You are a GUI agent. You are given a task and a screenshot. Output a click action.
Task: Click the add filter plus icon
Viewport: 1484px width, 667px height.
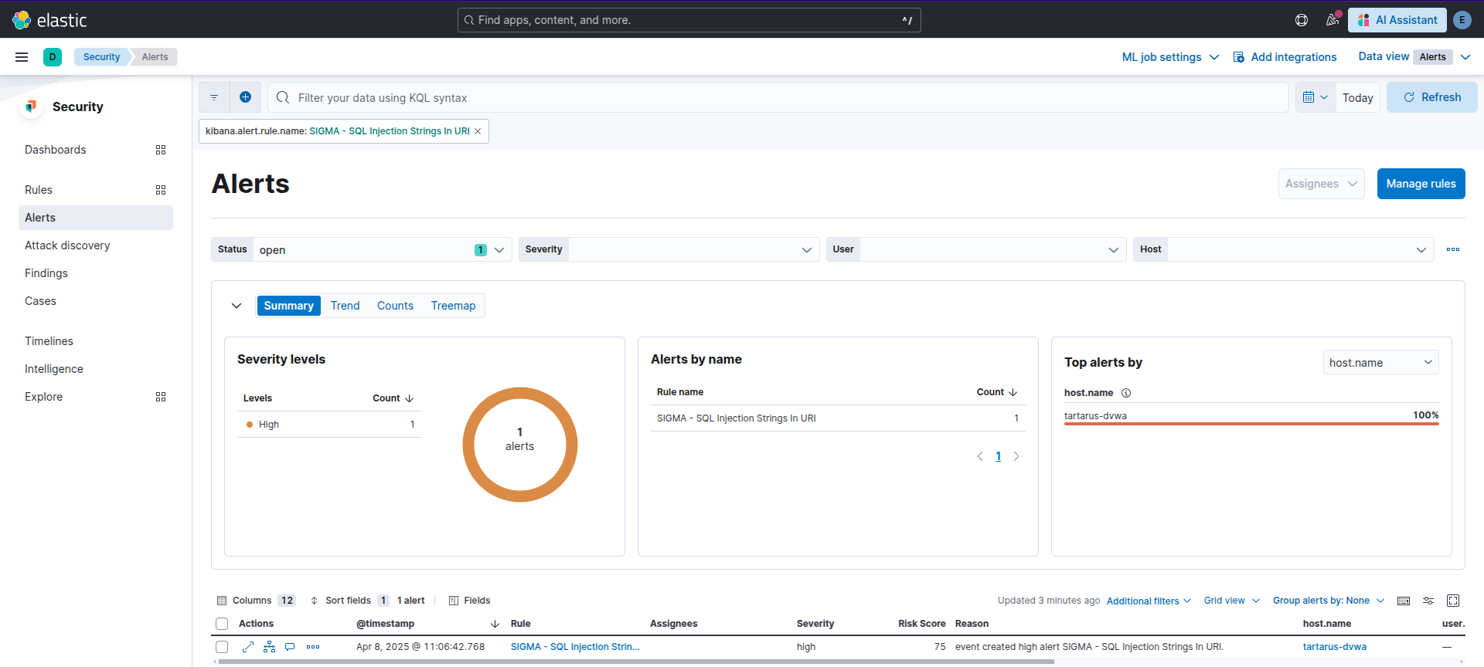click(245, 97)
